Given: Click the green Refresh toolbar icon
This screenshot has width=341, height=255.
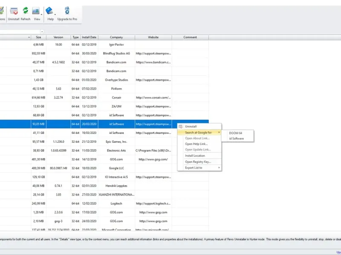Looking at the screenshot, I should coord(26,11).
